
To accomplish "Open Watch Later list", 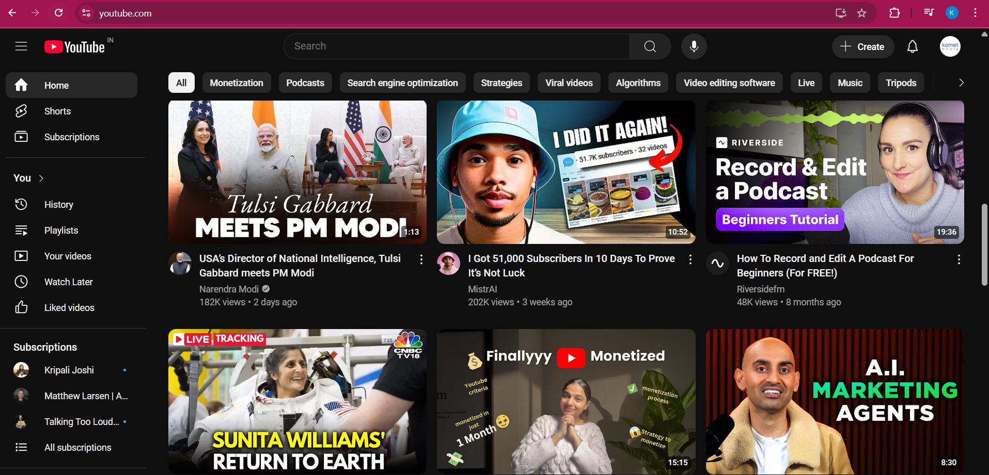I will (x=71, y=282).
